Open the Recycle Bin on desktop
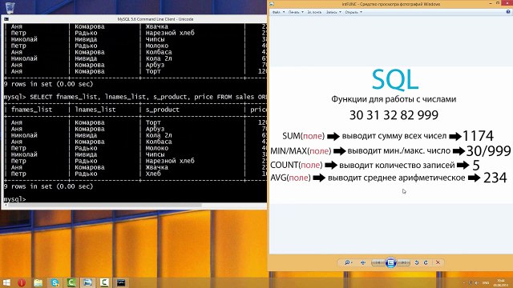The width and height of the screenshot is (513, 288). (10, 8)
